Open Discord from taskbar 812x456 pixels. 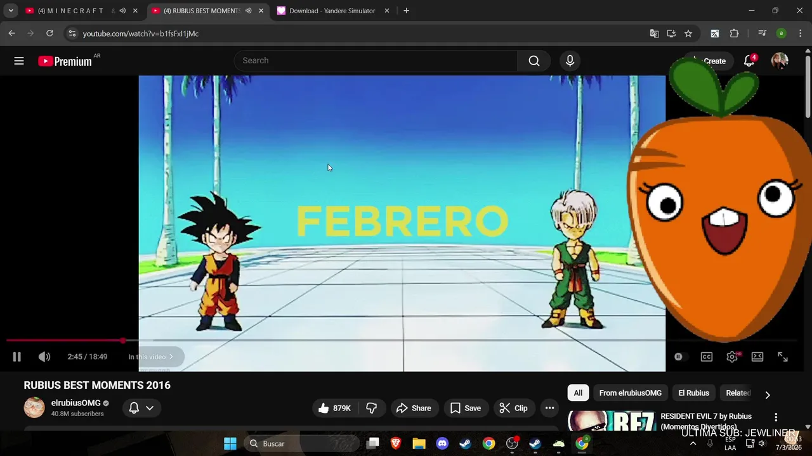(442, 443)
